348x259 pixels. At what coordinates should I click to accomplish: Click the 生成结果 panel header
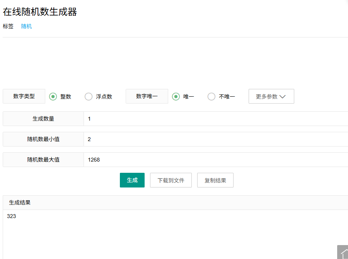[x=174, y=203]
